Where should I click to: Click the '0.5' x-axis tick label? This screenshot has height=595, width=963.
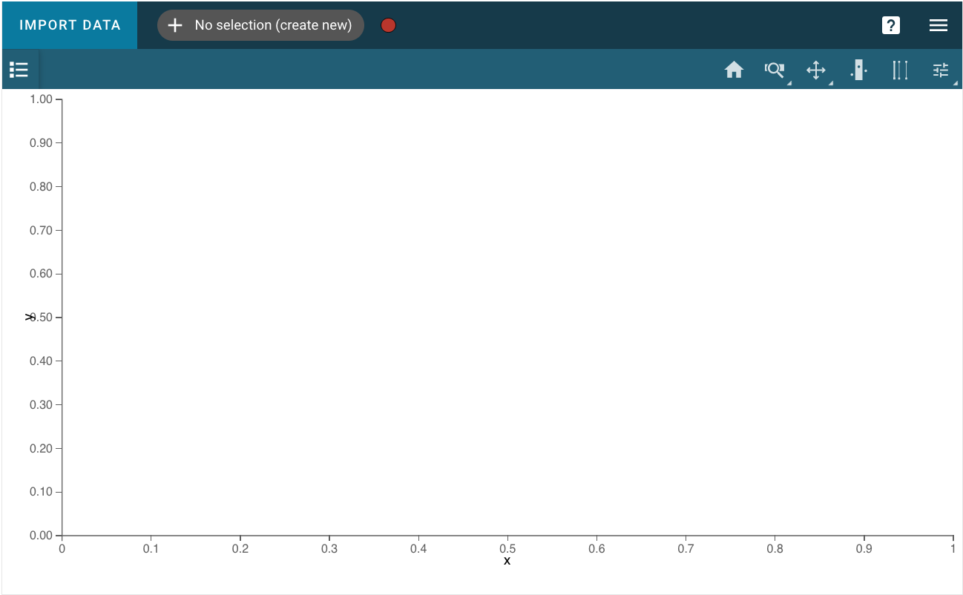507,549
